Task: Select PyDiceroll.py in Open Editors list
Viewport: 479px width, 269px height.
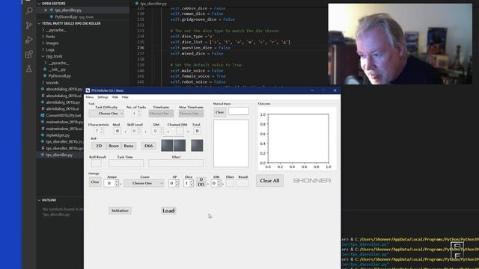Action: (66, 16)
